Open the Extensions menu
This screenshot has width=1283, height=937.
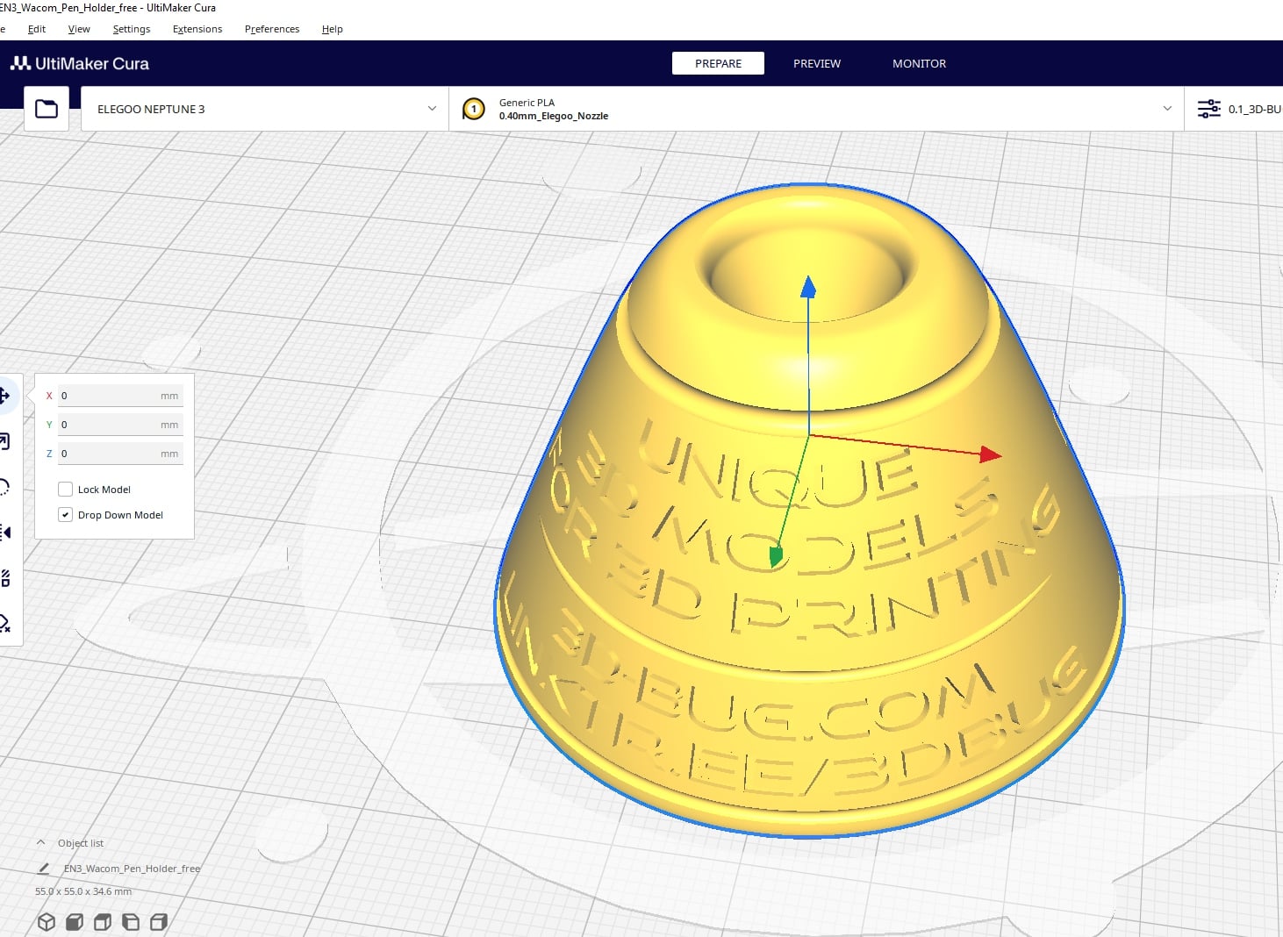tap(197, 29)
